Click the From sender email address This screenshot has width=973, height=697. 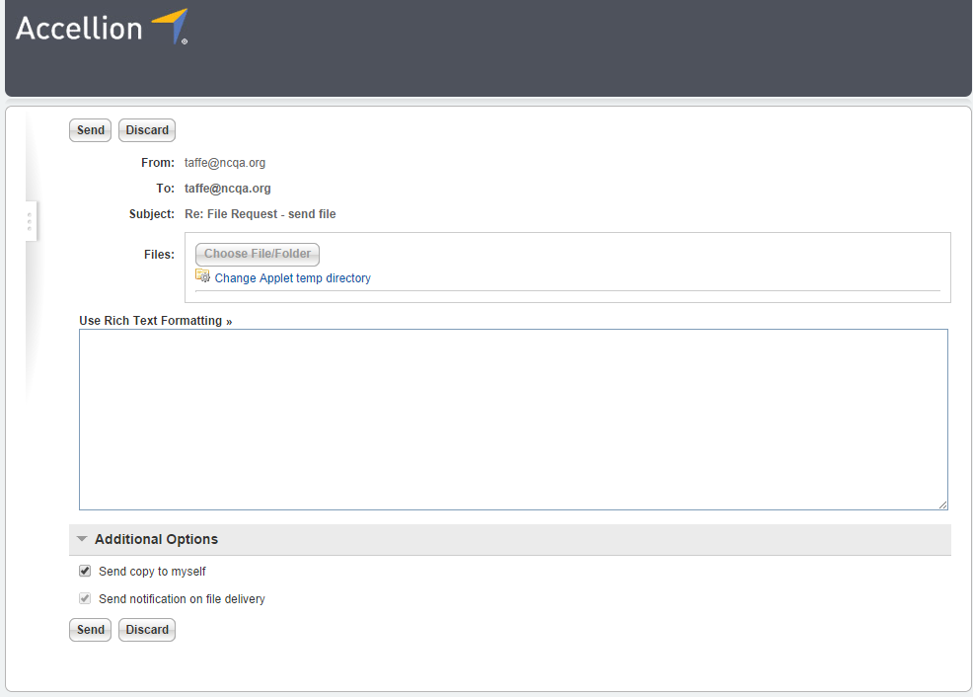point(225,163)
